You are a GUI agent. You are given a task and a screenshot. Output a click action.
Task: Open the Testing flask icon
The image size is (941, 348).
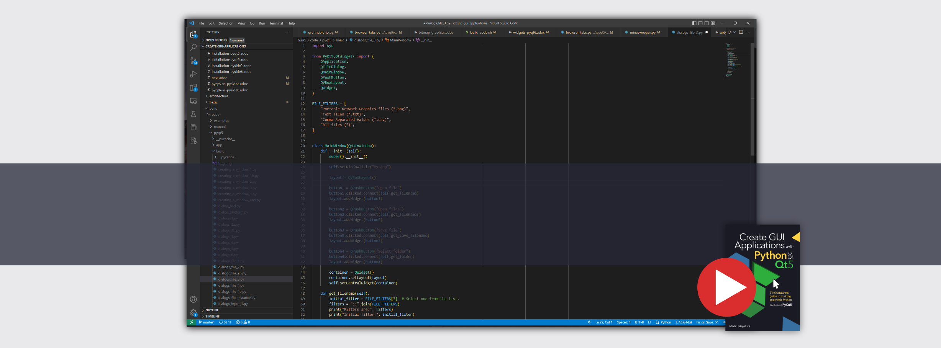tap(193, 114)
